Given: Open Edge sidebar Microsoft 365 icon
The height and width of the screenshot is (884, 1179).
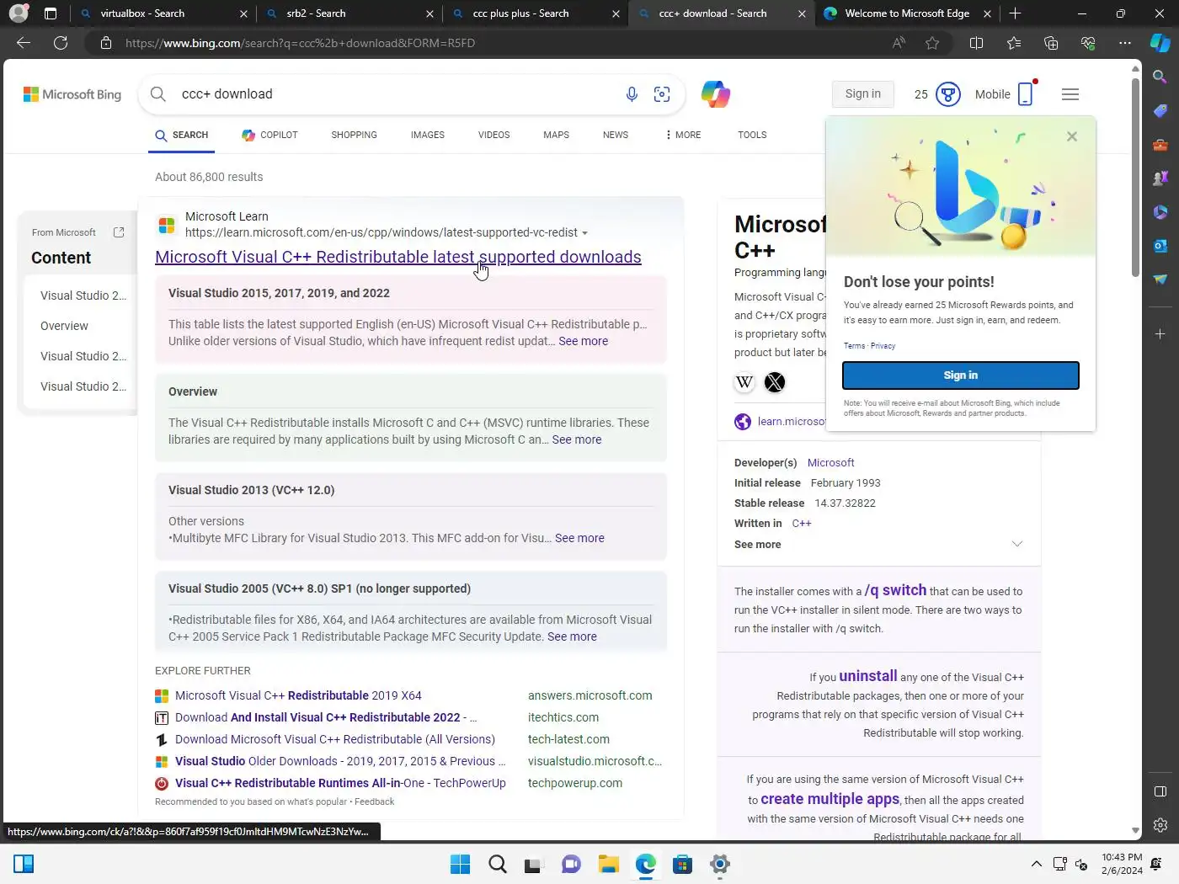Looking at the screenshot, I should 1160,212.
